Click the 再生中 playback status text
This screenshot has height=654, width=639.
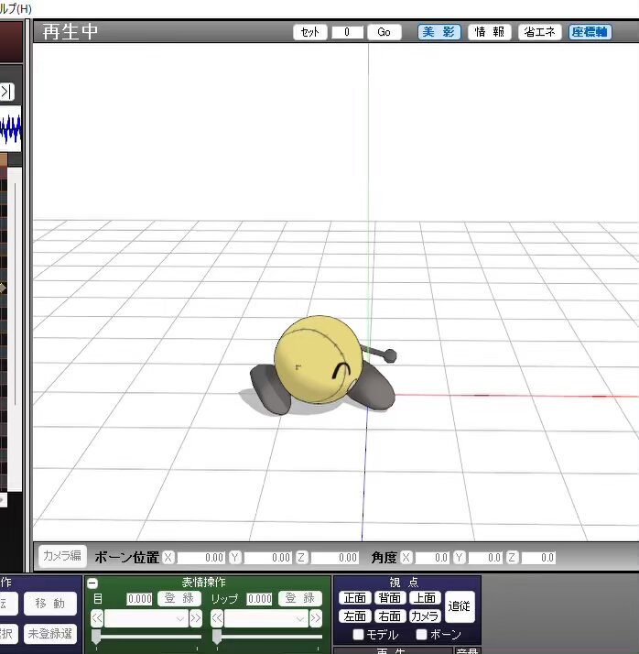[70, 32]
